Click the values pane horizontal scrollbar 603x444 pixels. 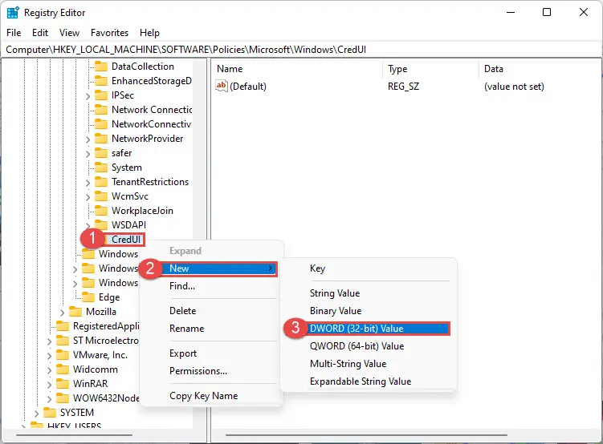pos(366,435)
